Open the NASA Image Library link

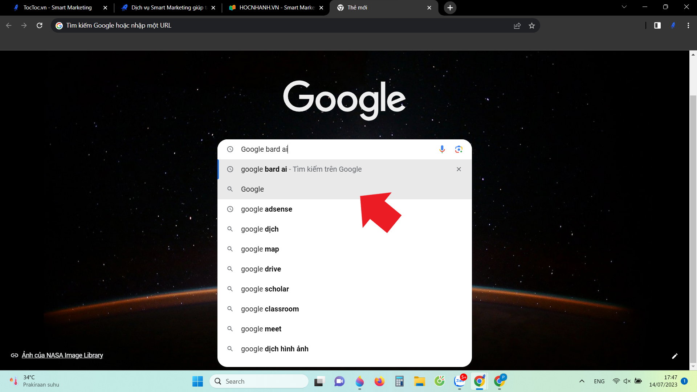[62, 355]
